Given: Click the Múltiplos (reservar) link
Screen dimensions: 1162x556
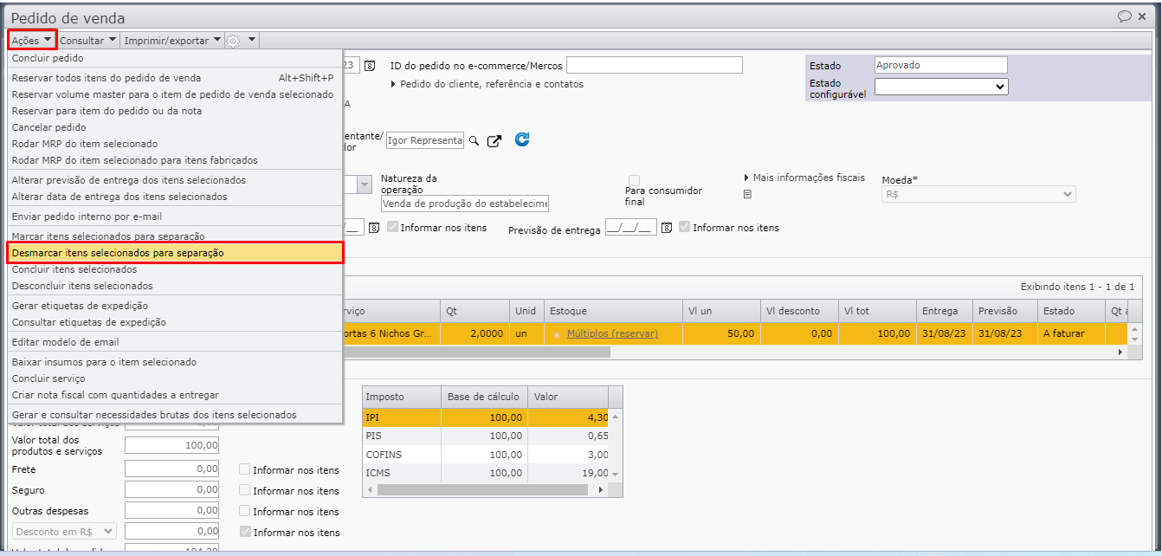Looking at the screenshot, I should pyautogui.click(x=612, y=333).
